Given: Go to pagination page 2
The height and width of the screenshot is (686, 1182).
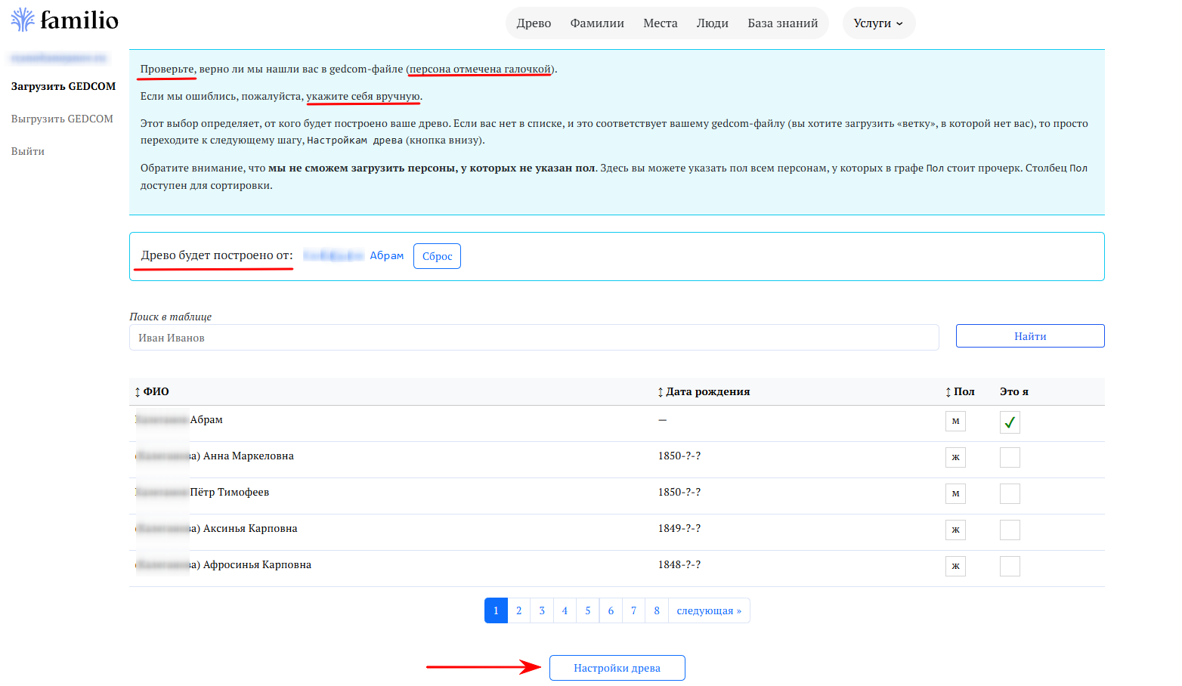Looking at the screenshot, I should [x=518, y=610].
